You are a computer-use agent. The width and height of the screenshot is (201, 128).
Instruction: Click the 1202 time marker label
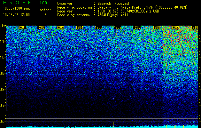pyautogui.click(x=41, y=28)
